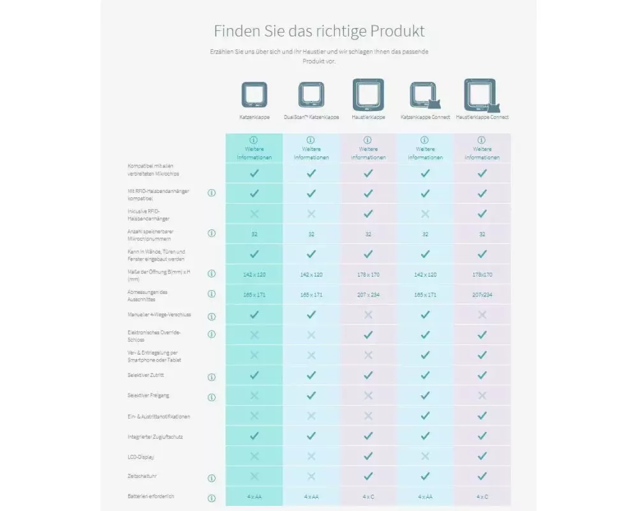638x511 pixels.
Task: Open 'Weitere Informationen' in Haustierklappe column
Action: [368, 148]
